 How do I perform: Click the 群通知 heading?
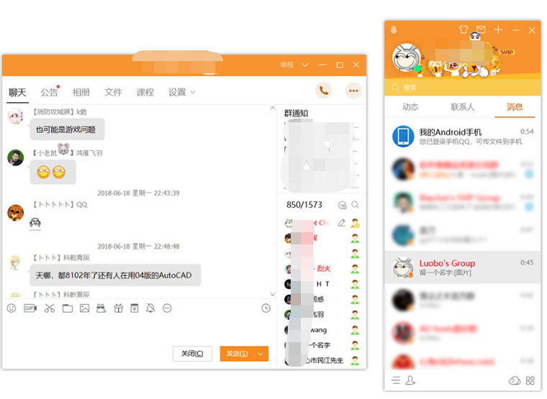point(297,114)
